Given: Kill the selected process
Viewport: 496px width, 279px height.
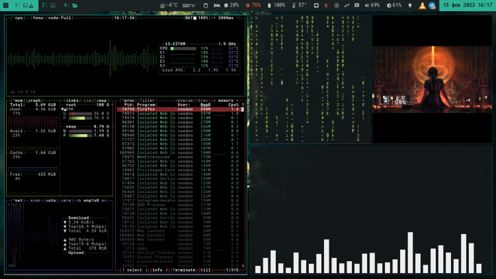Looking at the screenshot, I should tap(205, 270).
